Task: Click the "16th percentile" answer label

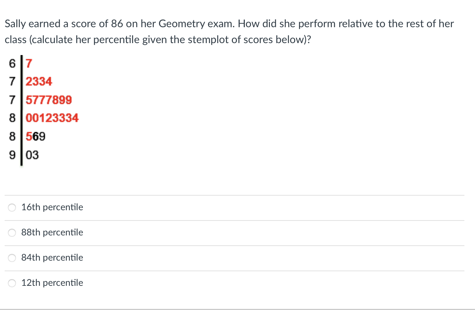Action: (52, 207)
